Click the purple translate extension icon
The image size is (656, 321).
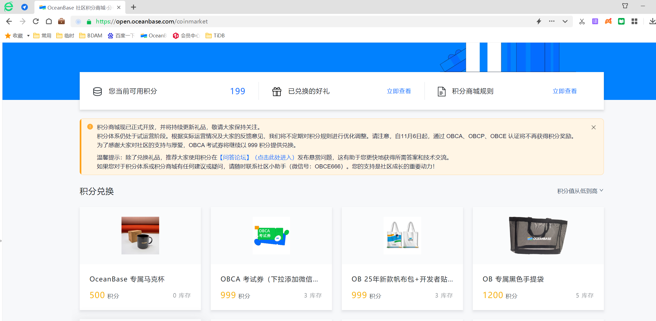tap(595, 22)
